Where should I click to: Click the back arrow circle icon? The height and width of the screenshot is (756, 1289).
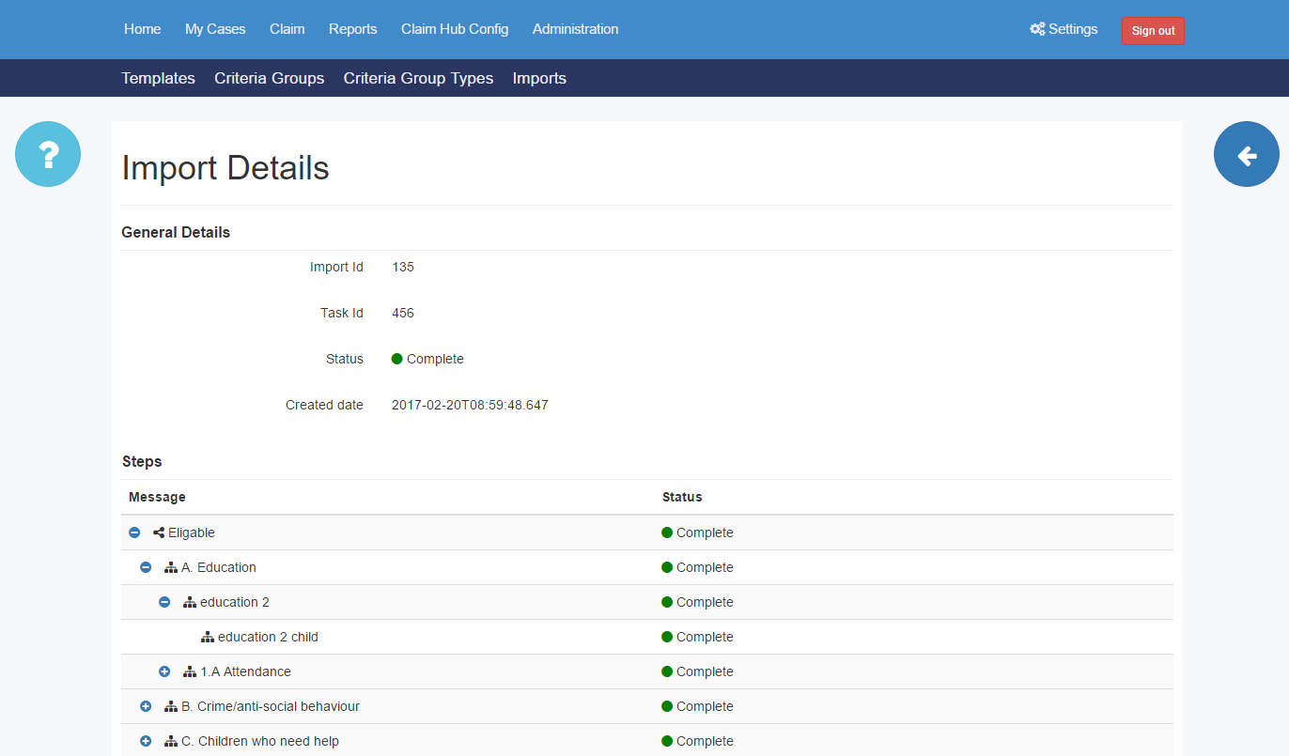(x=1246, y=154)
